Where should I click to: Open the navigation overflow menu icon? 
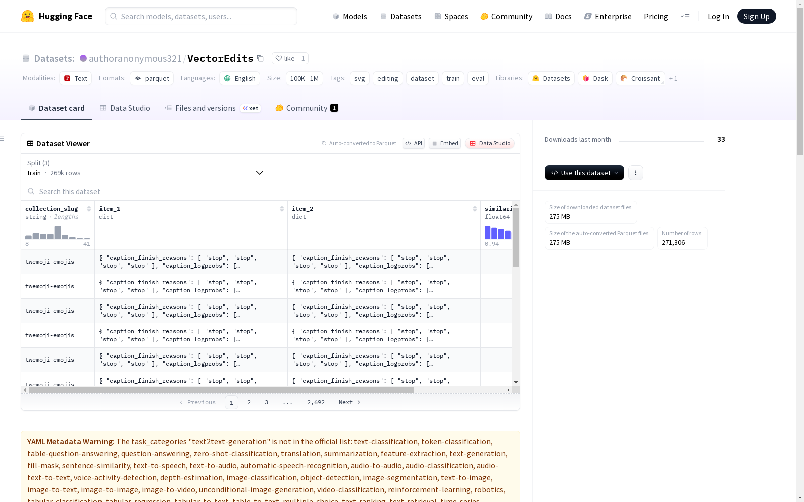pyautogui.click(x=685, y=16)
